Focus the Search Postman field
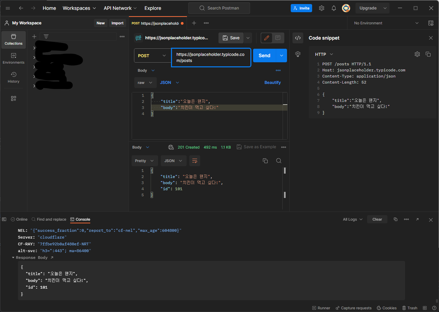The image size is (439, 312). (219, 8)
